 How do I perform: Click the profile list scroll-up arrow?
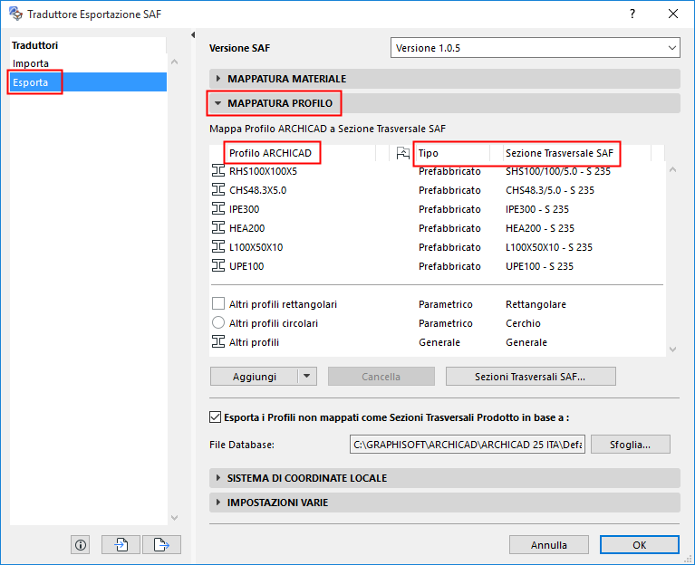coord(673,169)
